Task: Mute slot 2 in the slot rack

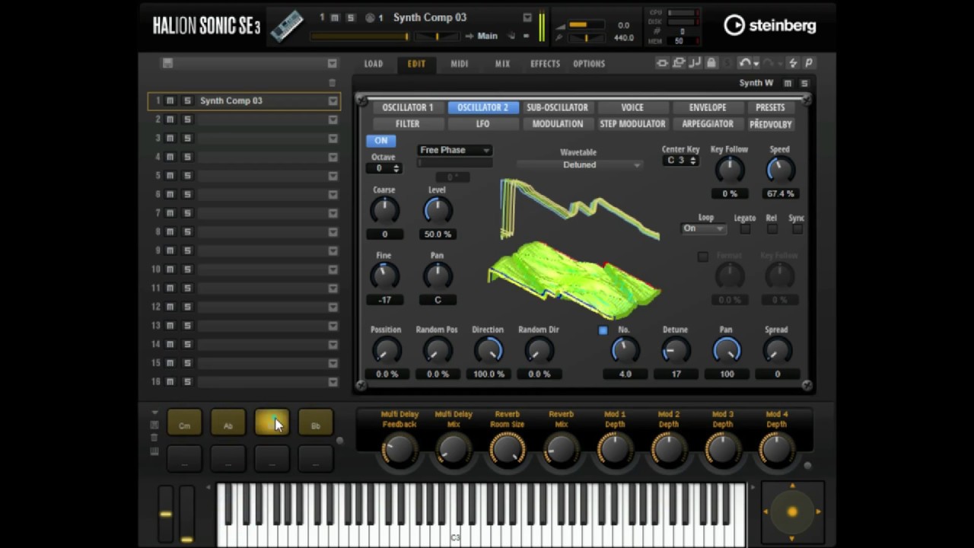Action: click(170, 119)
